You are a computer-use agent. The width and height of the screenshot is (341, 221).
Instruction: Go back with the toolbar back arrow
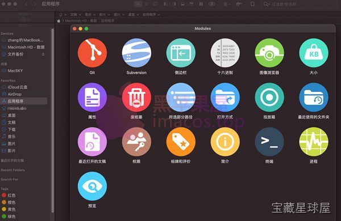(x=27, y=4)
